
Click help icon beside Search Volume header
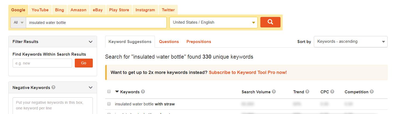click(274, 92)
